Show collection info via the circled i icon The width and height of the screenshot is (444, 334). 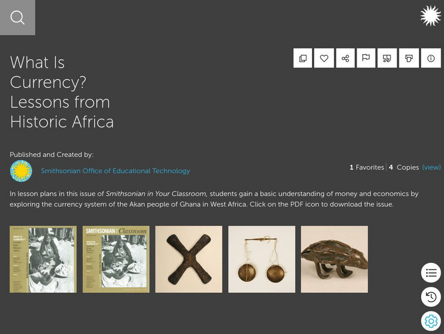431,58
